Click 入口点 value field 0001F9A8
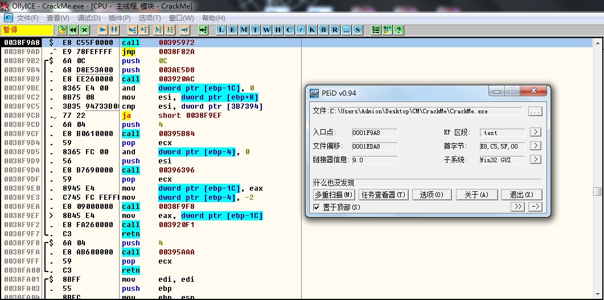The width and height of the screenshot is (604, 300). tap(375, 133)
